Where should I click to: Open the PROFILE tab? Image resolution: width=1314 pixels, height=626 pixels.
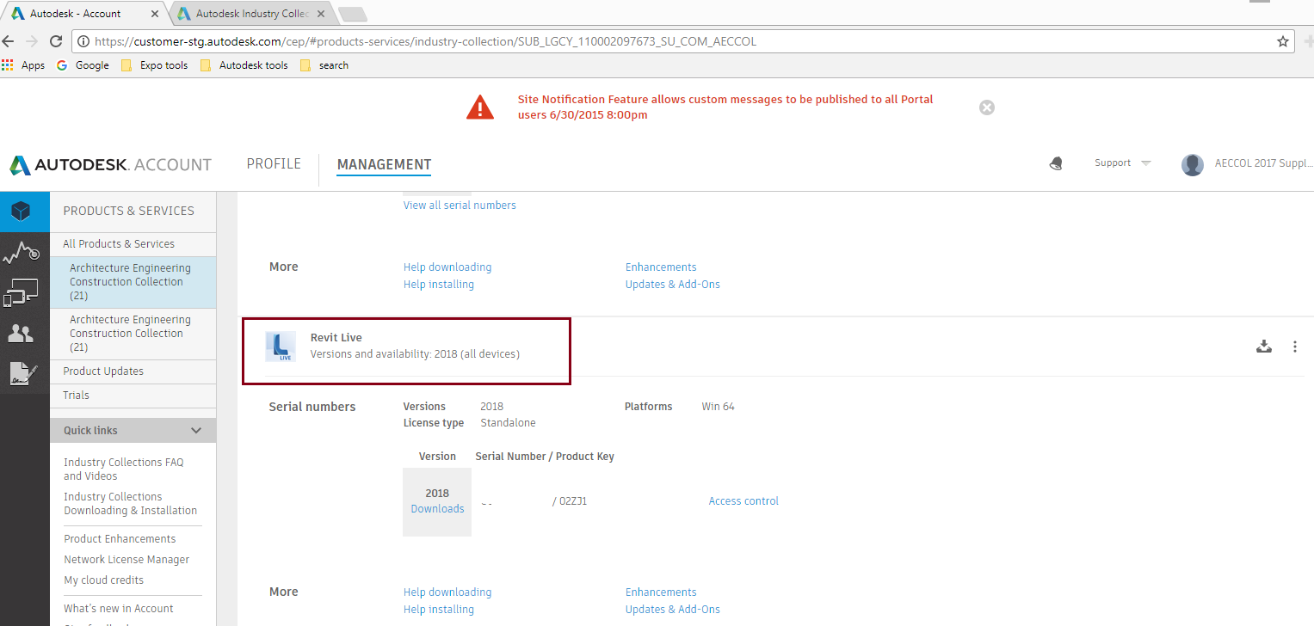274,163
